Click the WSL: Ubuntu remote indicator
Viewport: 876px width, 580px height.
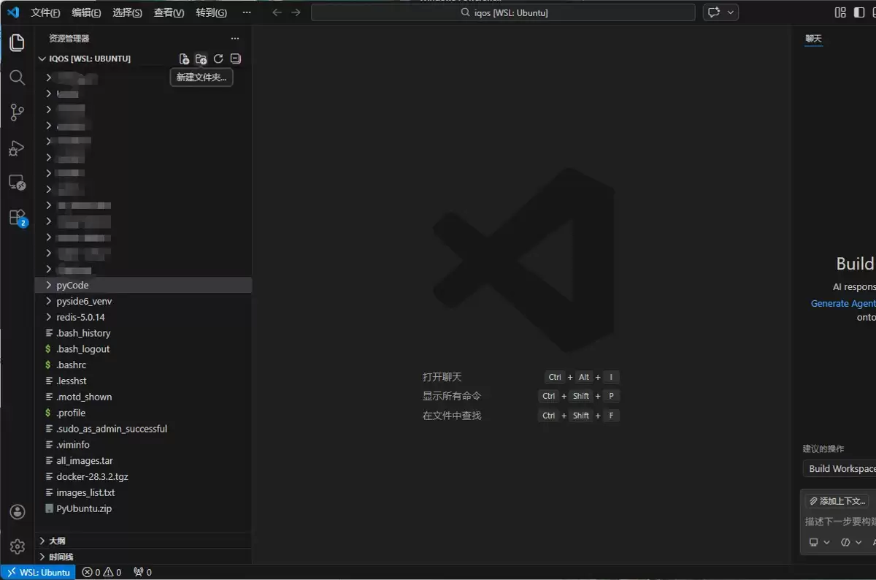[38, 572]
